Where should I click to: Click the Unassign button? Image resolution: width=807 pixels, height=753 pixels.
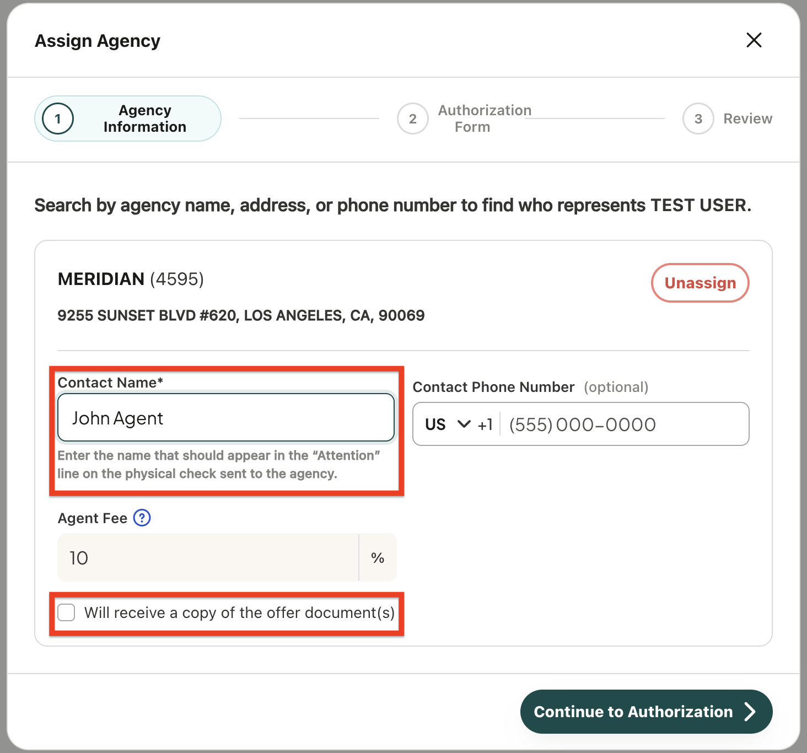point(700,283)
